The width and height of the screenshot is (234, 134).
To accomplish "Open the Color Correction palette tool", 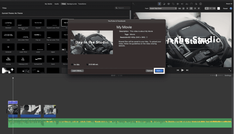I will (168, 4).
